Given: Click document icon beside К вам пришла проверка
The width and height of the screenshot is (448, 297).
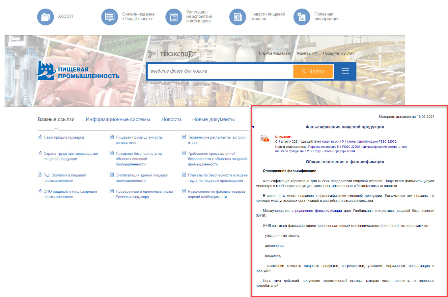Looking at the screenshot, I should click(40, 137).
